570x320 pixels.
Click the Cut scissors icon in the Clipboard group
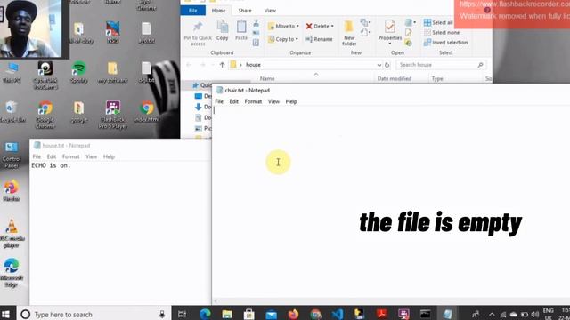[256, 24]
